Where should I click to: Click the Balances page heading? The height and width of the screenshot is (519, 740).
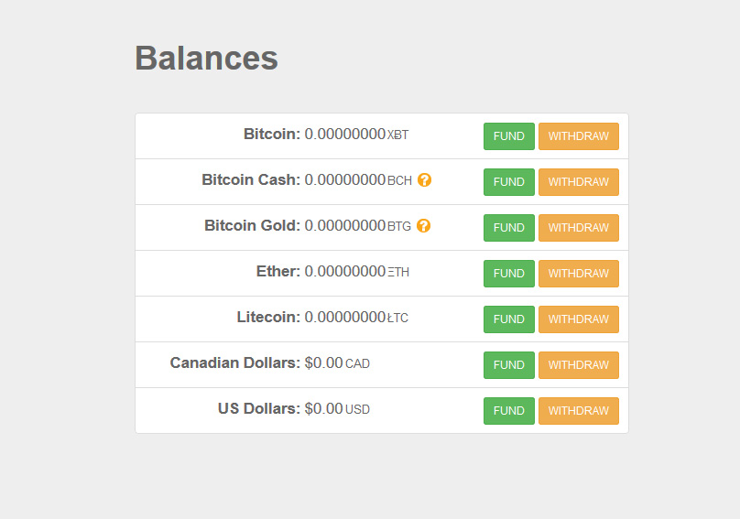(x=207, y=58)
